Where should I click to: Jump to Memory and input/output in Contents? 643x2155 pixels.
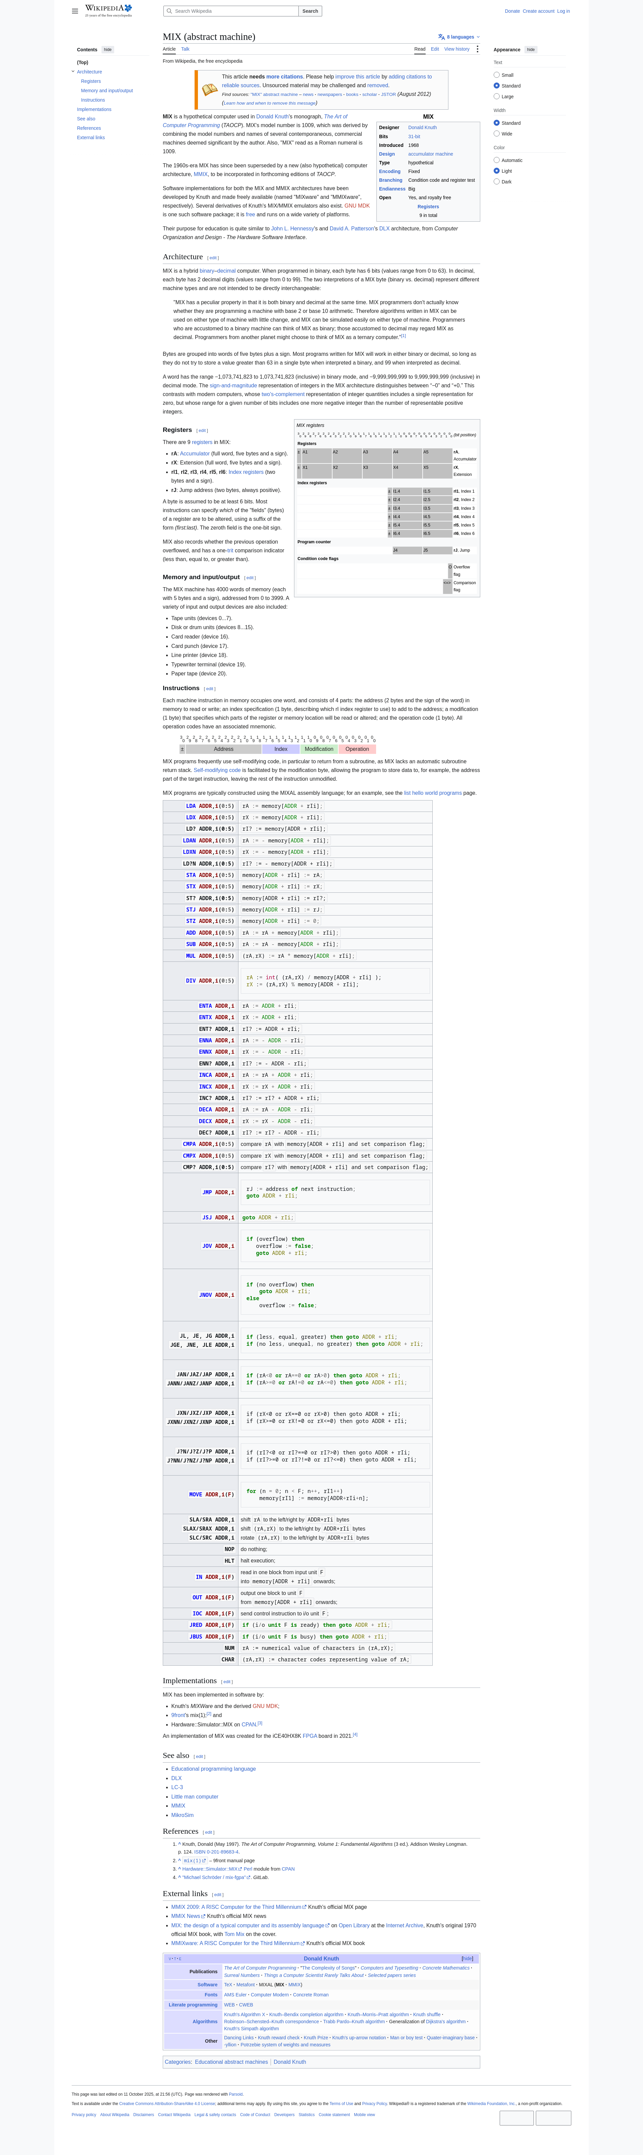pyautogui.click(x=107, y=90)
